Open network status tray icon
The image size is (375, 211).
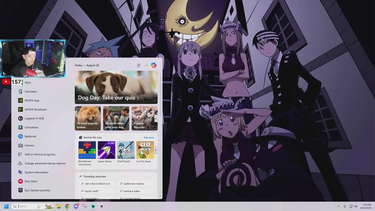tap(351, 206)
